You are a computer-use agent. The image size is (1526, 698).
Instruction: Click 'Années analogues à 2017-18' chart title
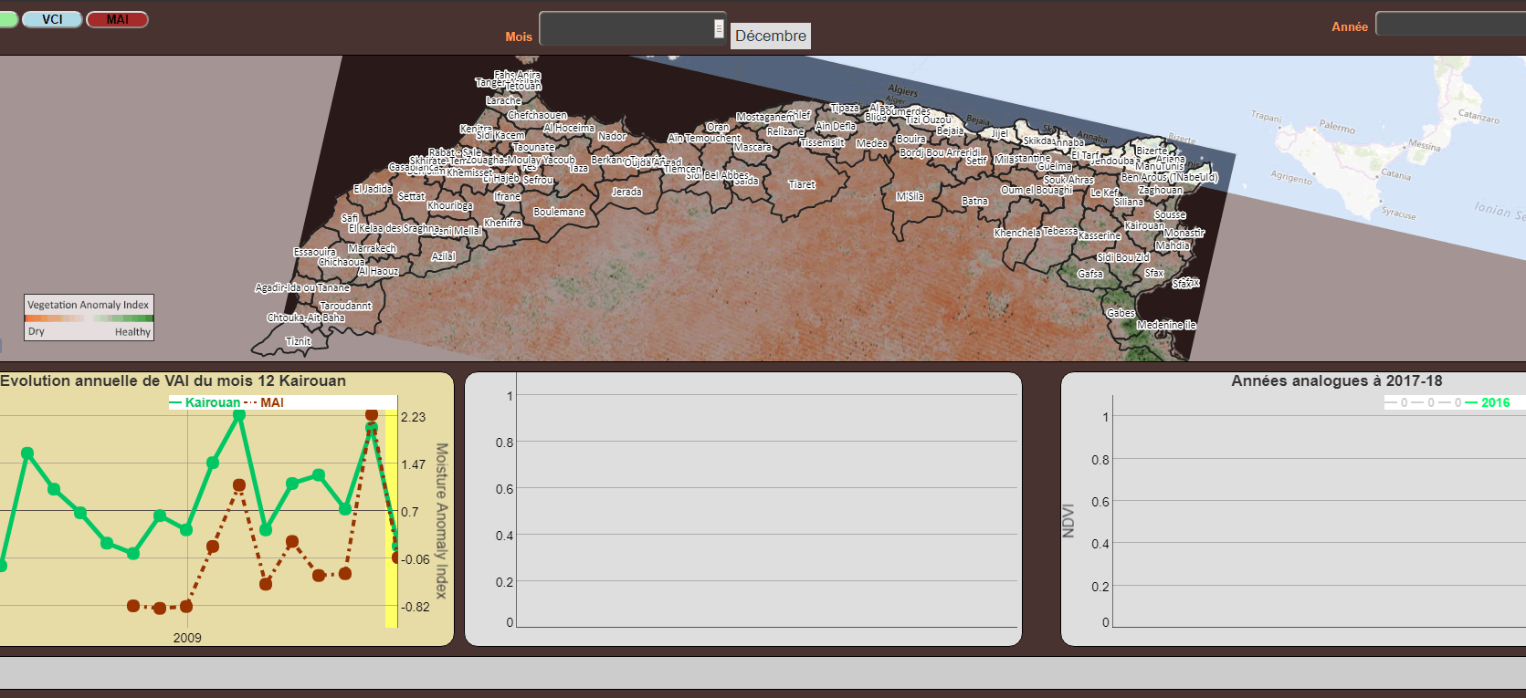click(x=1337, y=380)
